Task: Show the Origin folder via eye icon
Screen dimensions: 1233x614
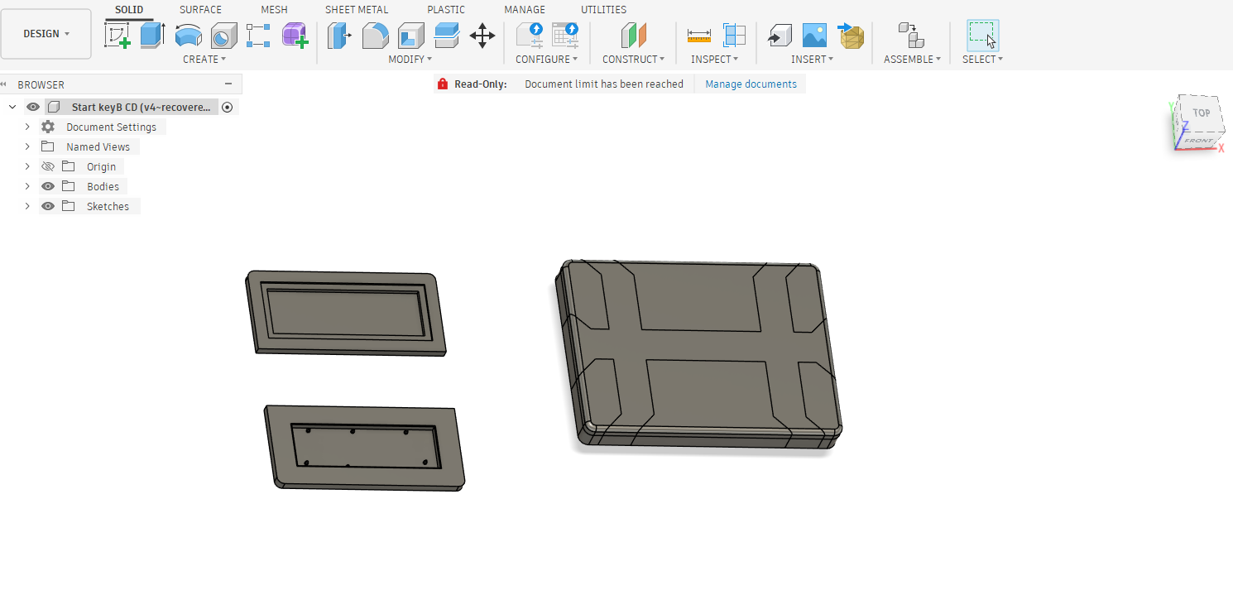Action: 48,166
